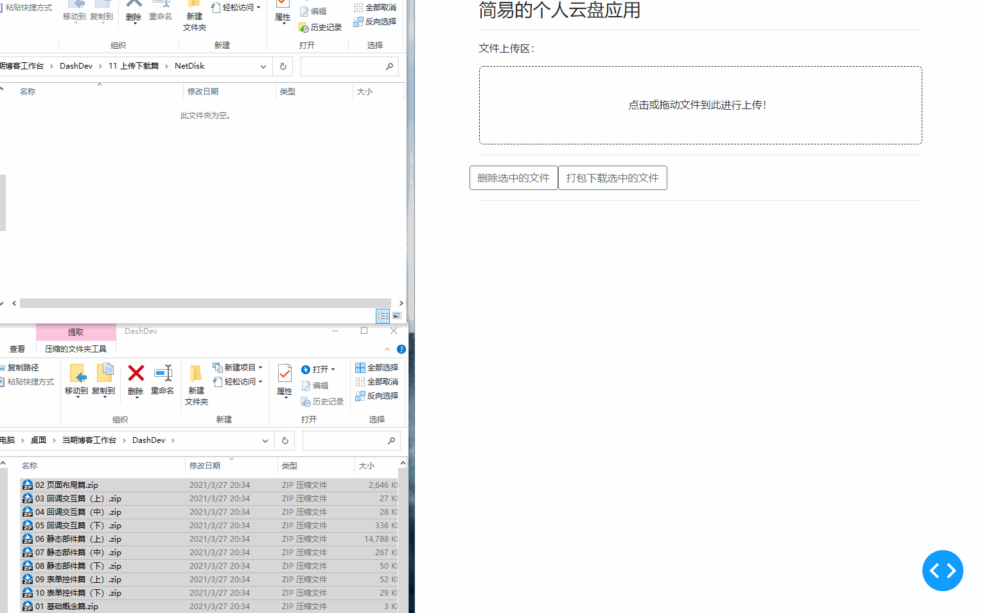Select file 07 静态部件篇（中）.zip
The height and width of the screenshot is (613, 984).
(x=209, y=553)
